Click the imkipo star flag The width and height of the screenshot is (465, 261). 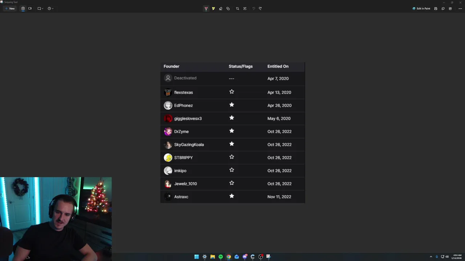(232, 170)
